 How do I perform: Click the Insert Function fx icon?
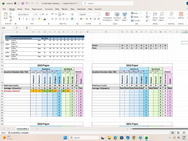pyautogui.click(x=27, y=28)
